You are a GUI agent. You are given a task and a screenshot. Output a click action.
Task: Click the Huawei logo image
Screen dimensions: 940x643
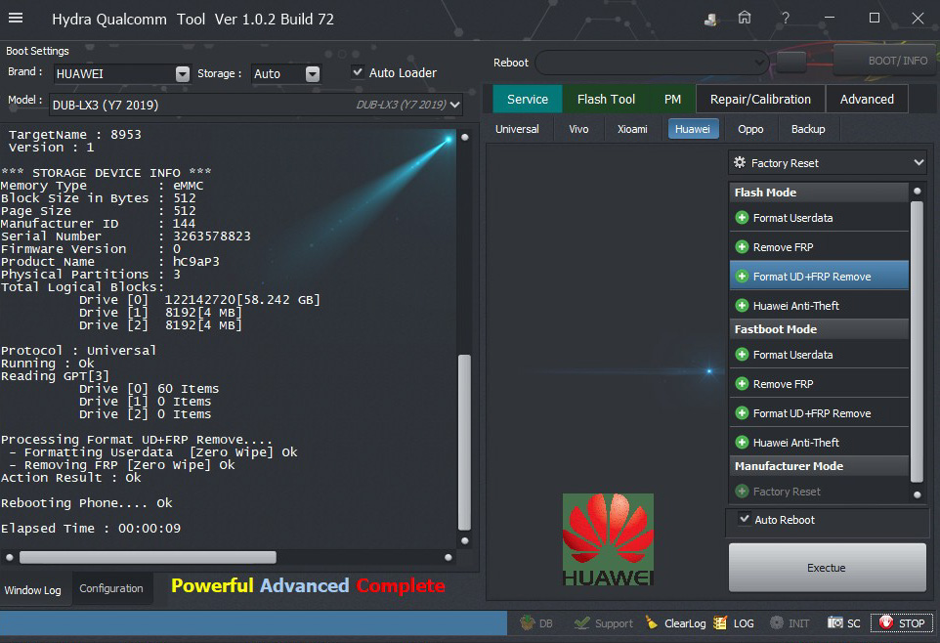click(x=608, y=539)
